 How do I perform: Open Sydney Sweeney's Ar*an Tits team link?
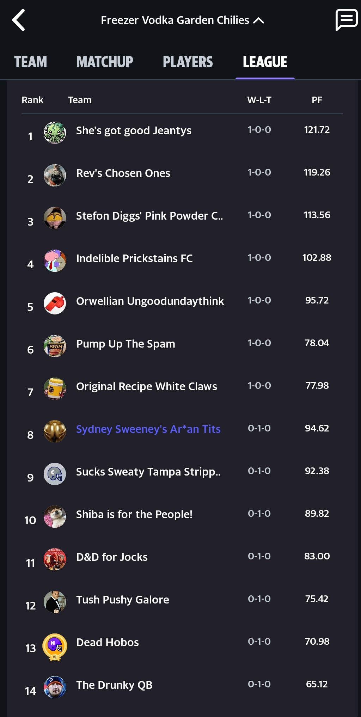(x=148, y=429)
